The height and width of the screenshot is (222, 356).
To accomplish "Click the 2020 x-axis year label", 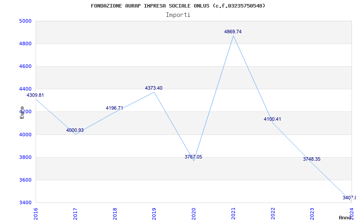I will (x=194, y=214).
